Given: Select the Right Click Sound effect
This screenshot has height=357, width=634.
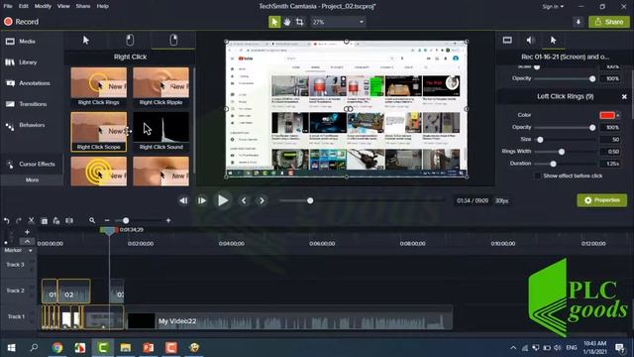Looking at the screenshot, I should [160, 132].
